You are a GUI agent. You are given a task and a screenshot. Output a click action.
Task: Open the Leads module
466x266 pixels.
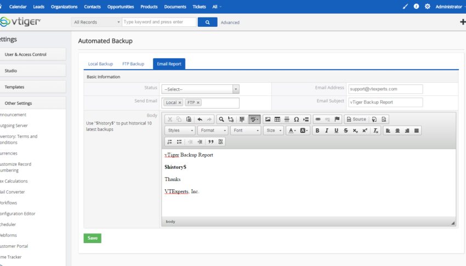click(x=38, y=7)
